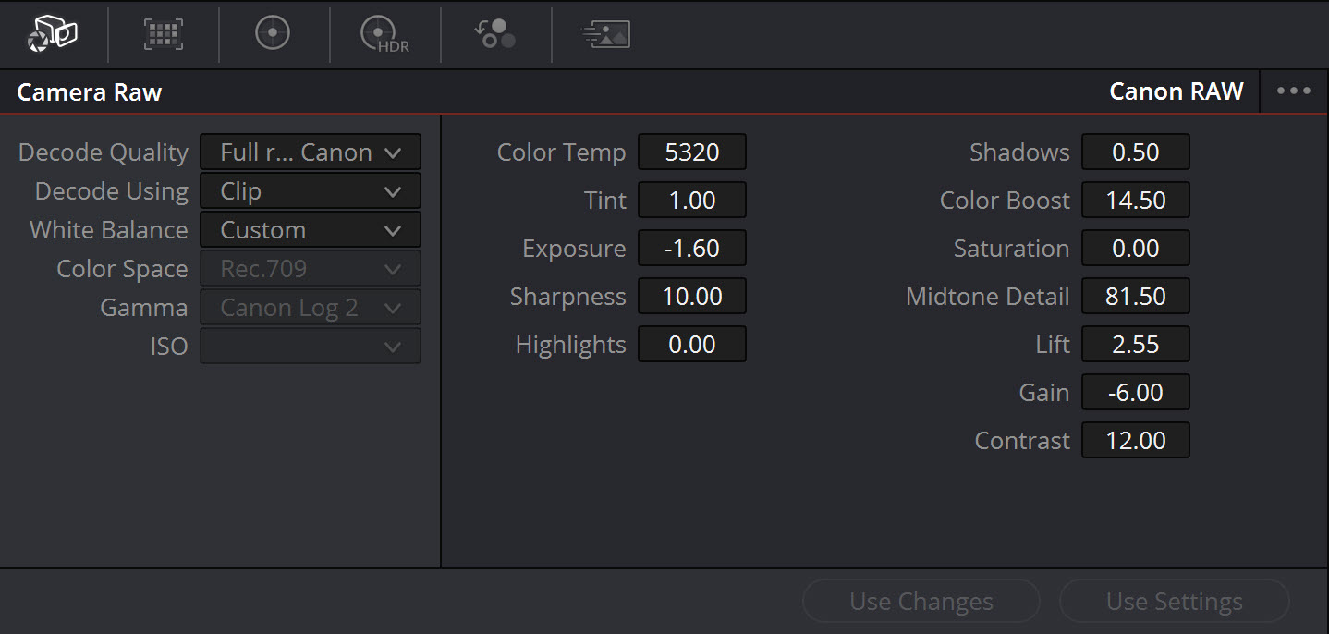Viewport: 1329px width, 634px height.
Task: Open the ISO dropdown
Action: click(x=310, y=346)
